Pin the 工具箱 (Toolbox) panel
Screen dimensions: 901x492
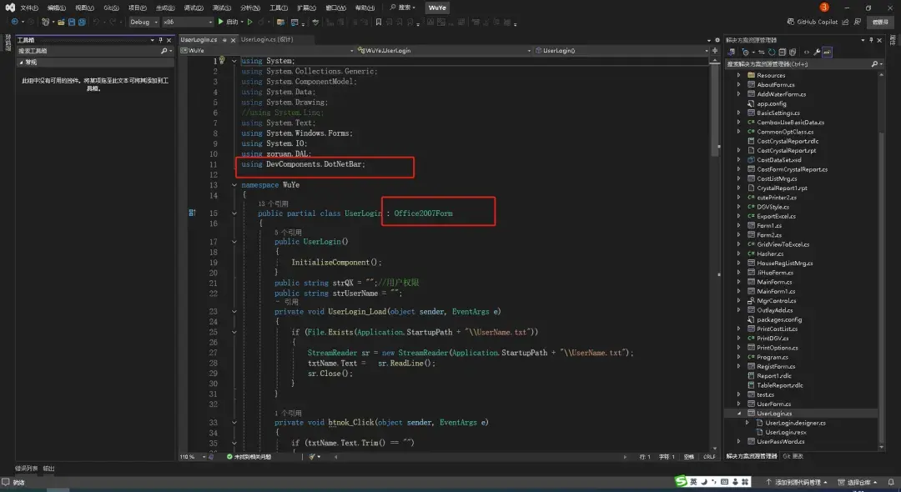pos(161,40)
